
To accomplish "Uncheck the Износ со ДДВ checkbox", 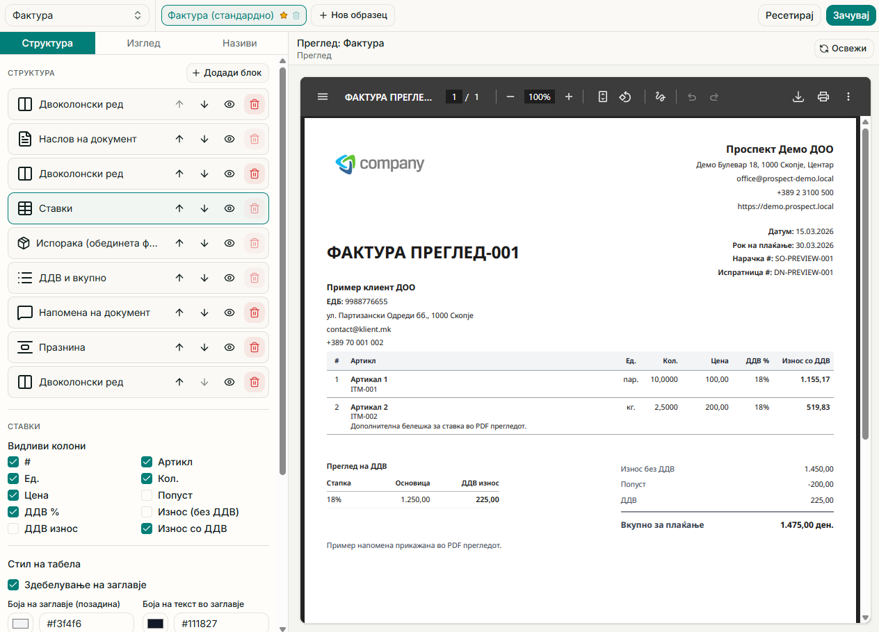I will [147, 529].
